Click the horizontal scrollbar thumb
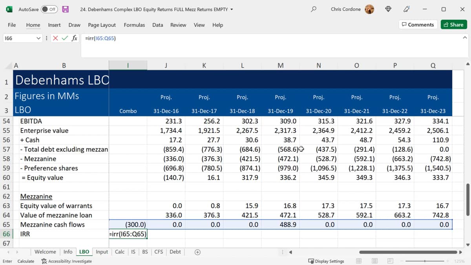Screen dimensions: 471x265 pyautogui.click(x=408, y=252)
